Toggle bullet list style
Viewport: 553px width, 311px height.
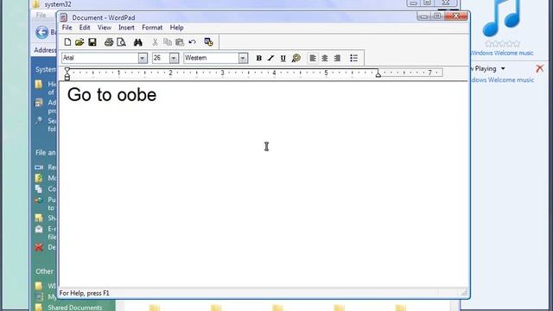tap(353, 58)
